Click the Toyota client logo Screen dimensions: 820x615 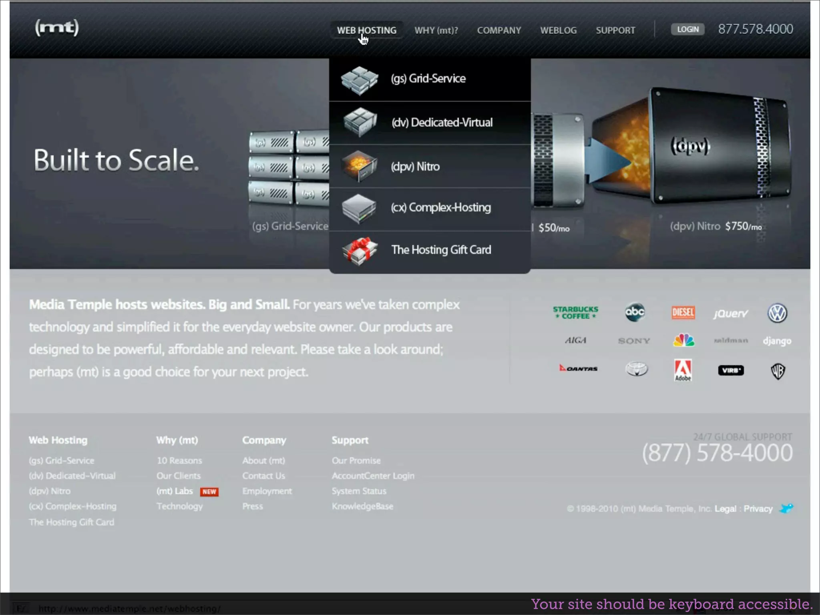pyautogui.click(x=637, y=369)
